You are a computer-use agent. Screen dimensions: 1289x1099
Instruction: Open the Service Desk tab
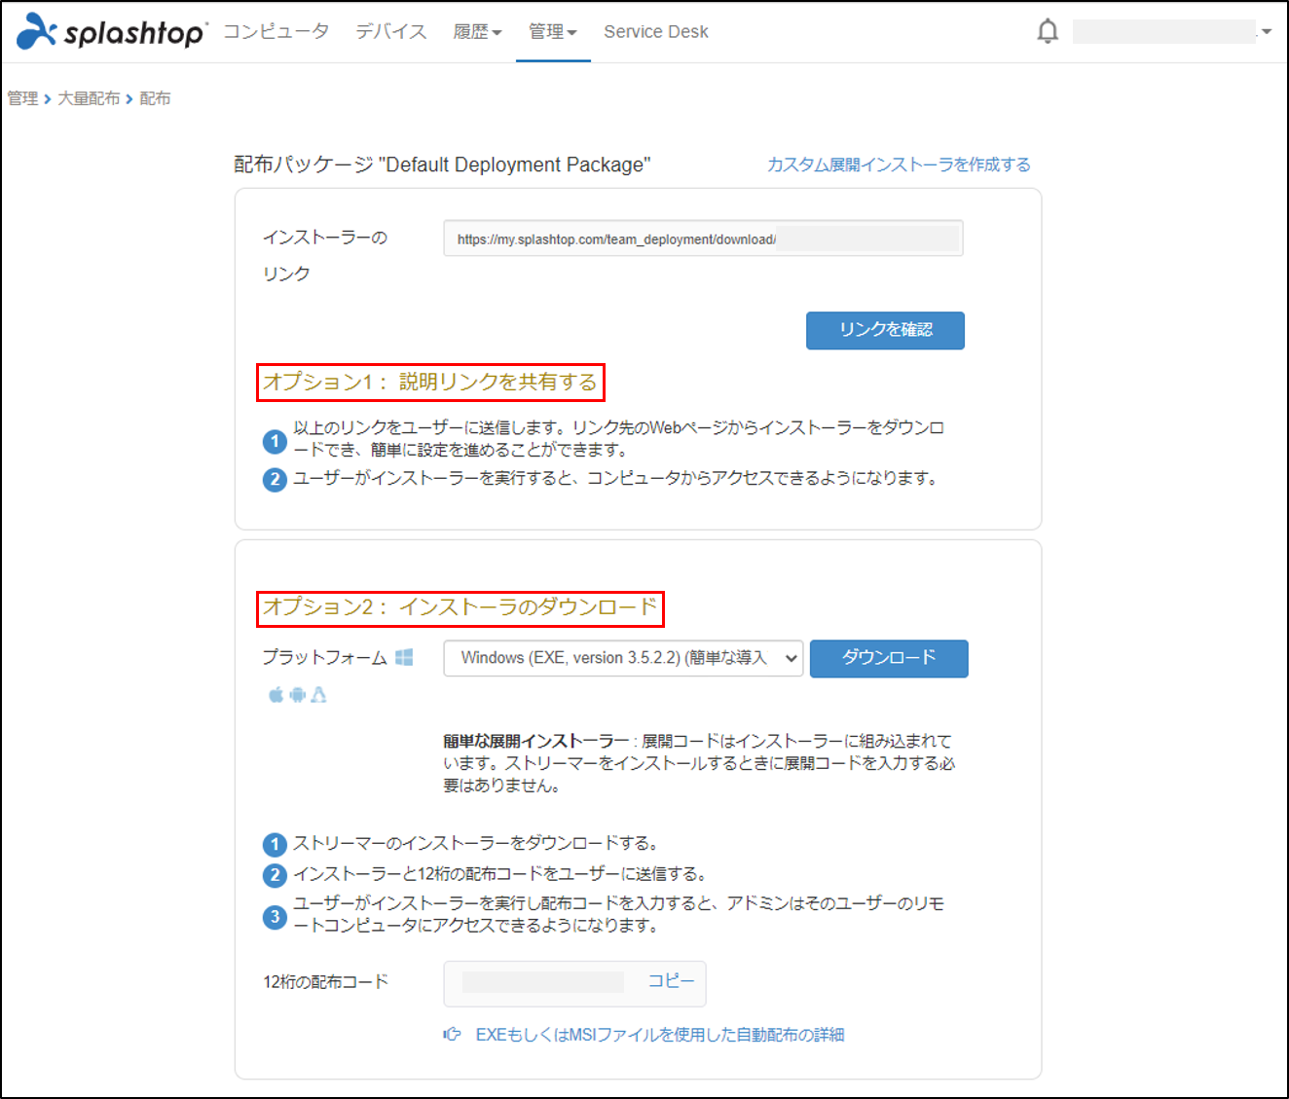coord(655,31)
